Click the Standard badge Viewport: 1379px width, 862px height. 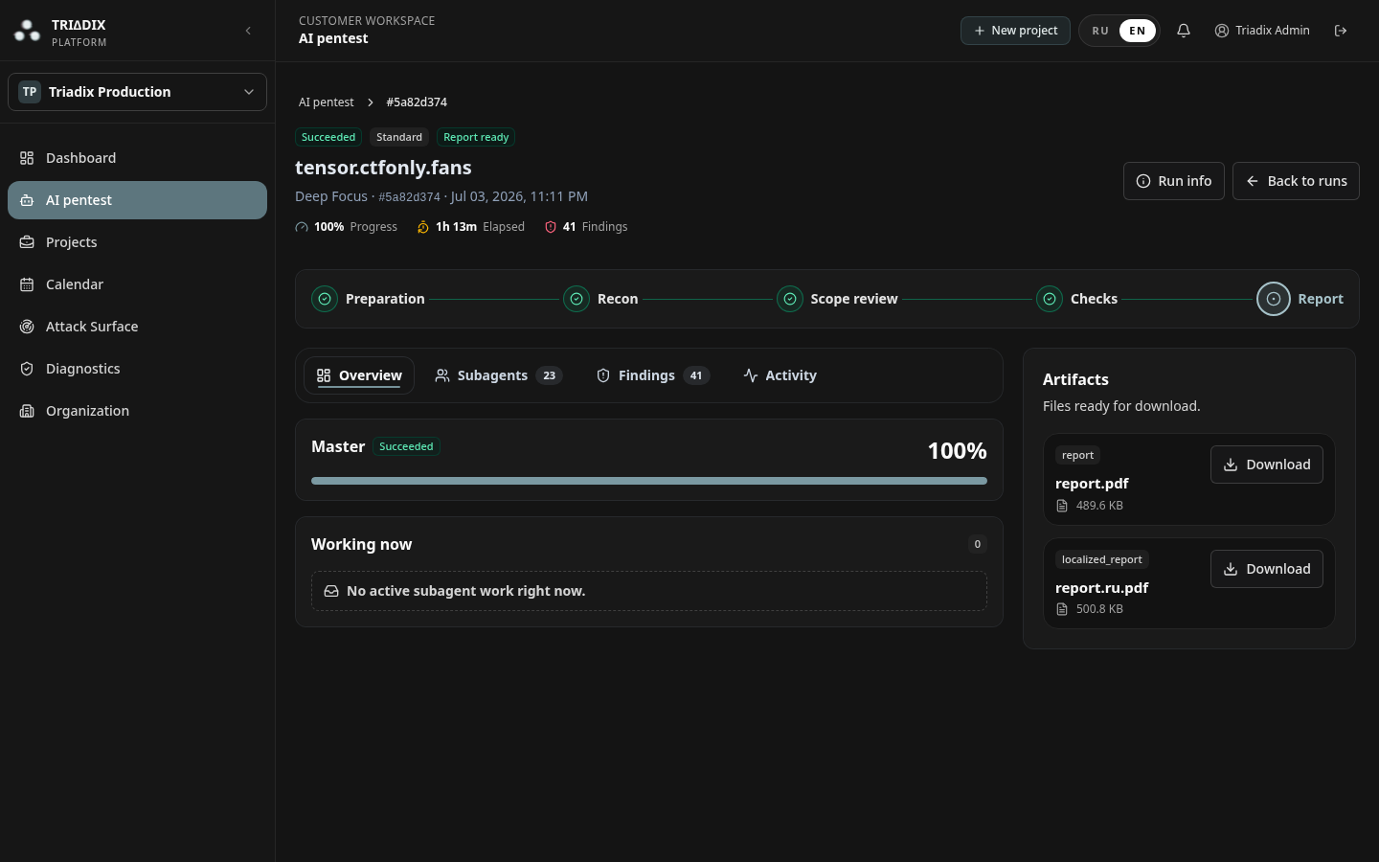[399, 137]
